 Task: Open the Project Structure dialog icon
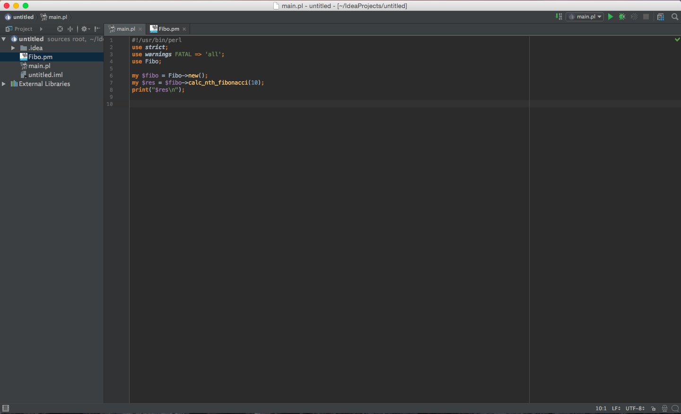[x=661, y=17]
